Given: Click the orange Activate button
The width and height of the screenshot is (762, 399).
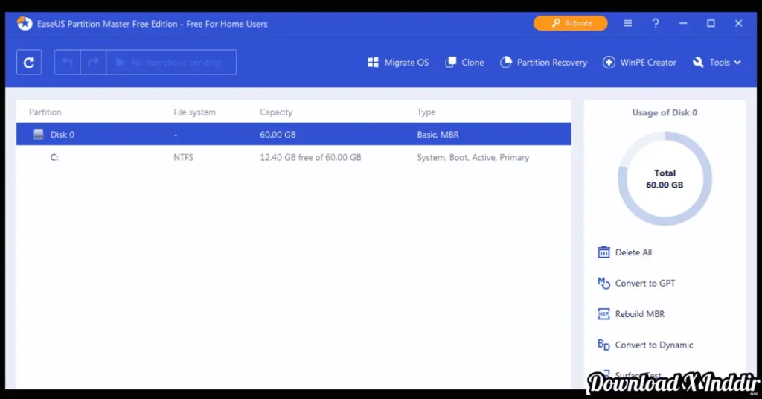Looking at the screenshot, I should pos(571,23).
